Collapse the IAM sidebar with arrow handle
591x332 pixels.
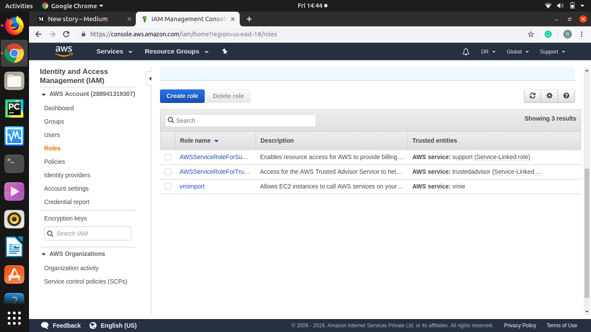tap(149, 79)
